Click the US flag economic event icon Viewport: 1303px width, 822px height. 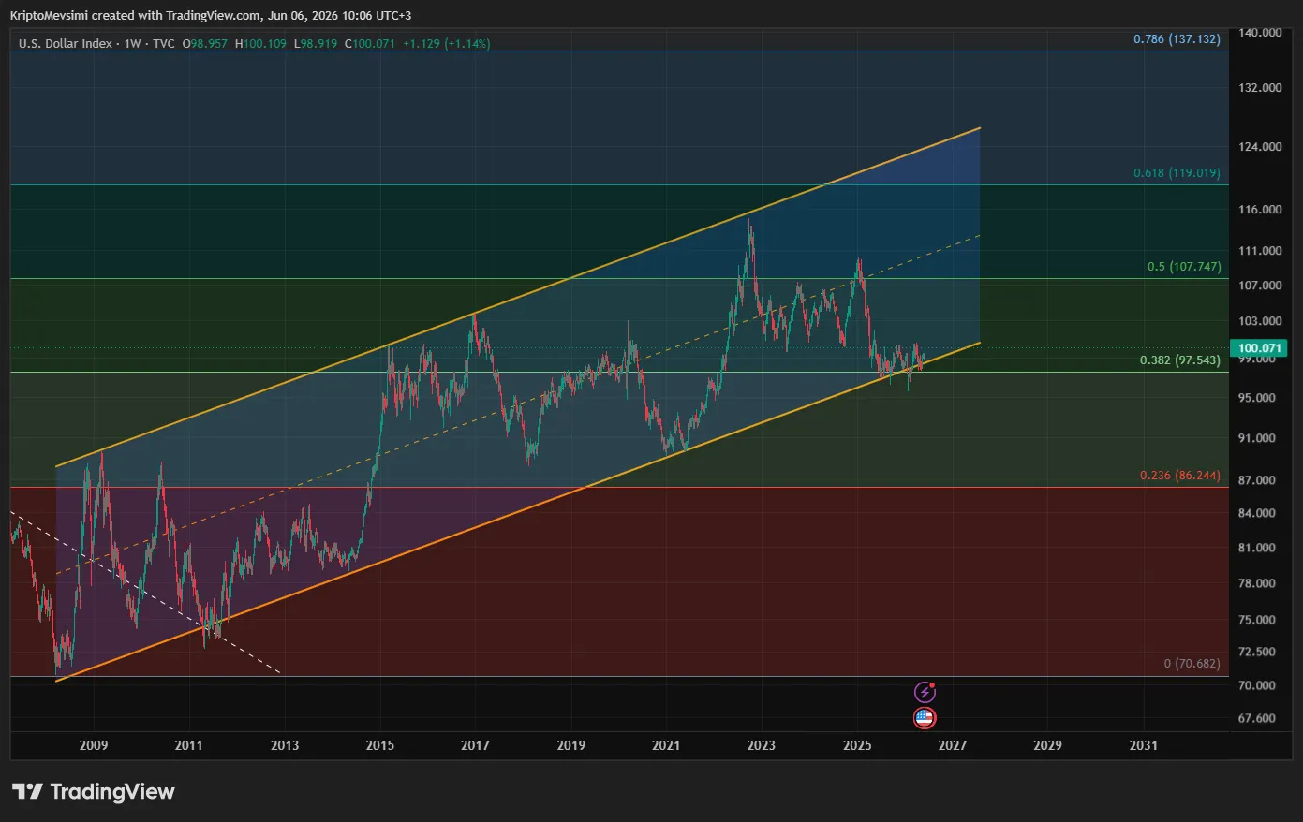925,718
